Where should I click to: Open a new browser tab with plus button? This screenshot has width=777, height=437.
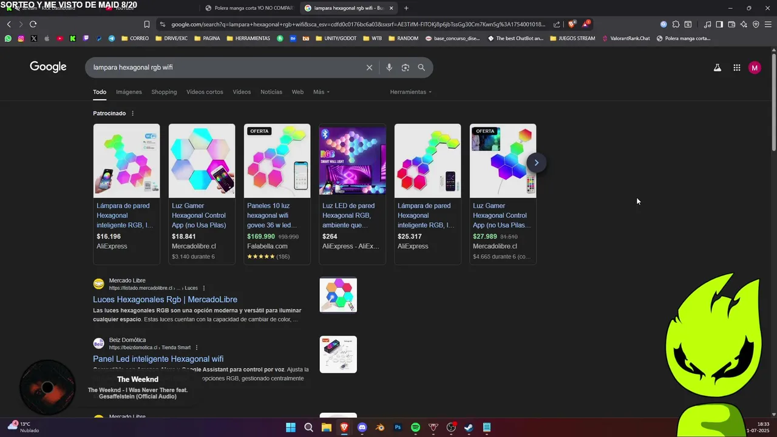tap(406, 8)
